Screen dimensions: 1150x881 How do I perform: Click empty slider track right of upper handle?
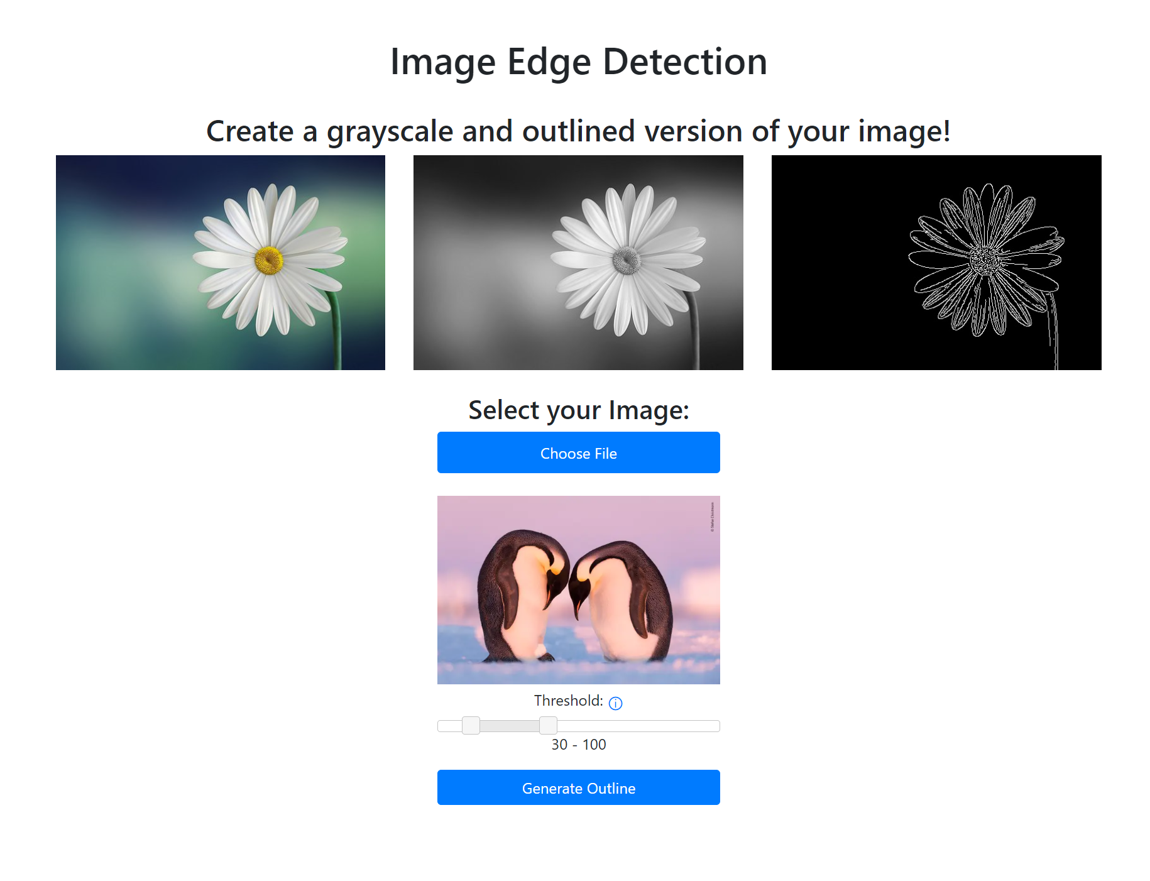click(638, 726)
